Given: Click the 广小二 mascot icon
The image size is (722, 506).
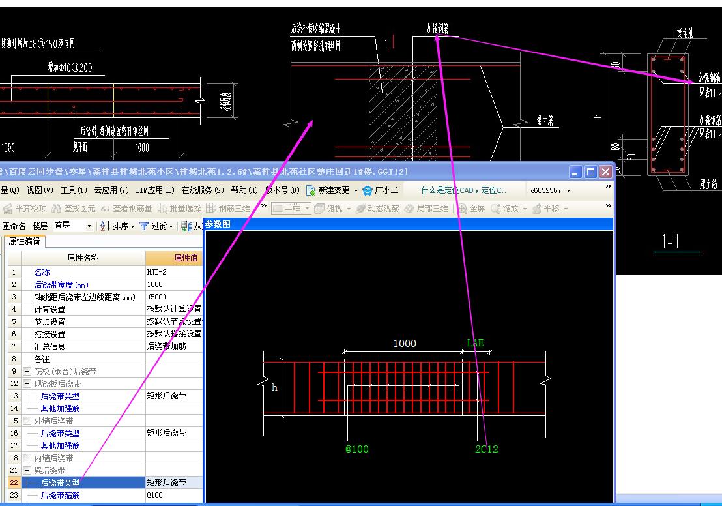Looking at the screenshot, I should click(368, 190).
